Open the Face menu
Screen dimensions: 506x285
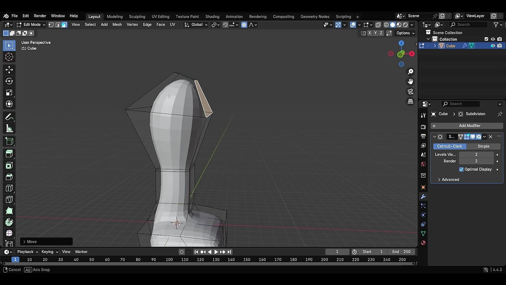click(160, 25)
